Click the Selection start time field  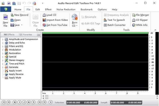click(x=74, y=103)
